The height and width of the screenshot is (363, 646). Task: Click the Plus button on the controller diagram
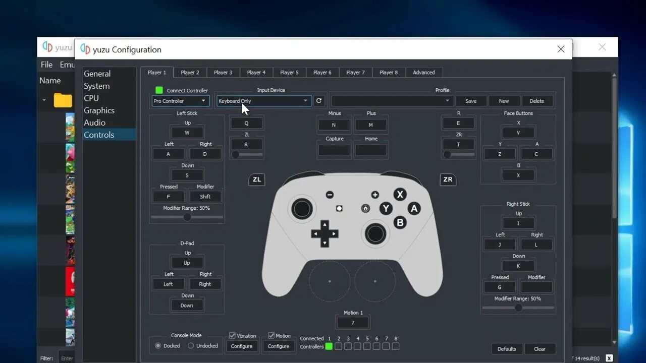pos(375,195)
